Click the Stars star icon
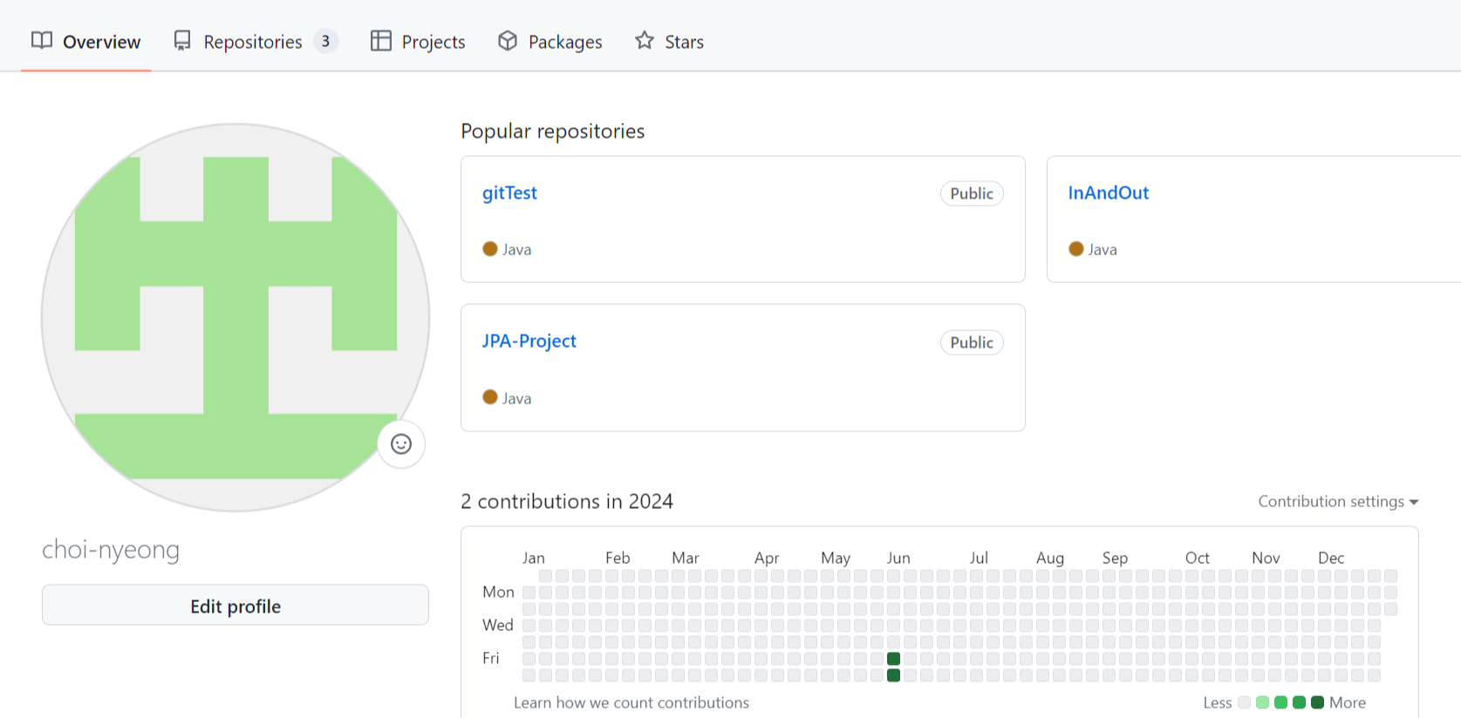This screenshot has width=1461, height=718. click(645, 41)
